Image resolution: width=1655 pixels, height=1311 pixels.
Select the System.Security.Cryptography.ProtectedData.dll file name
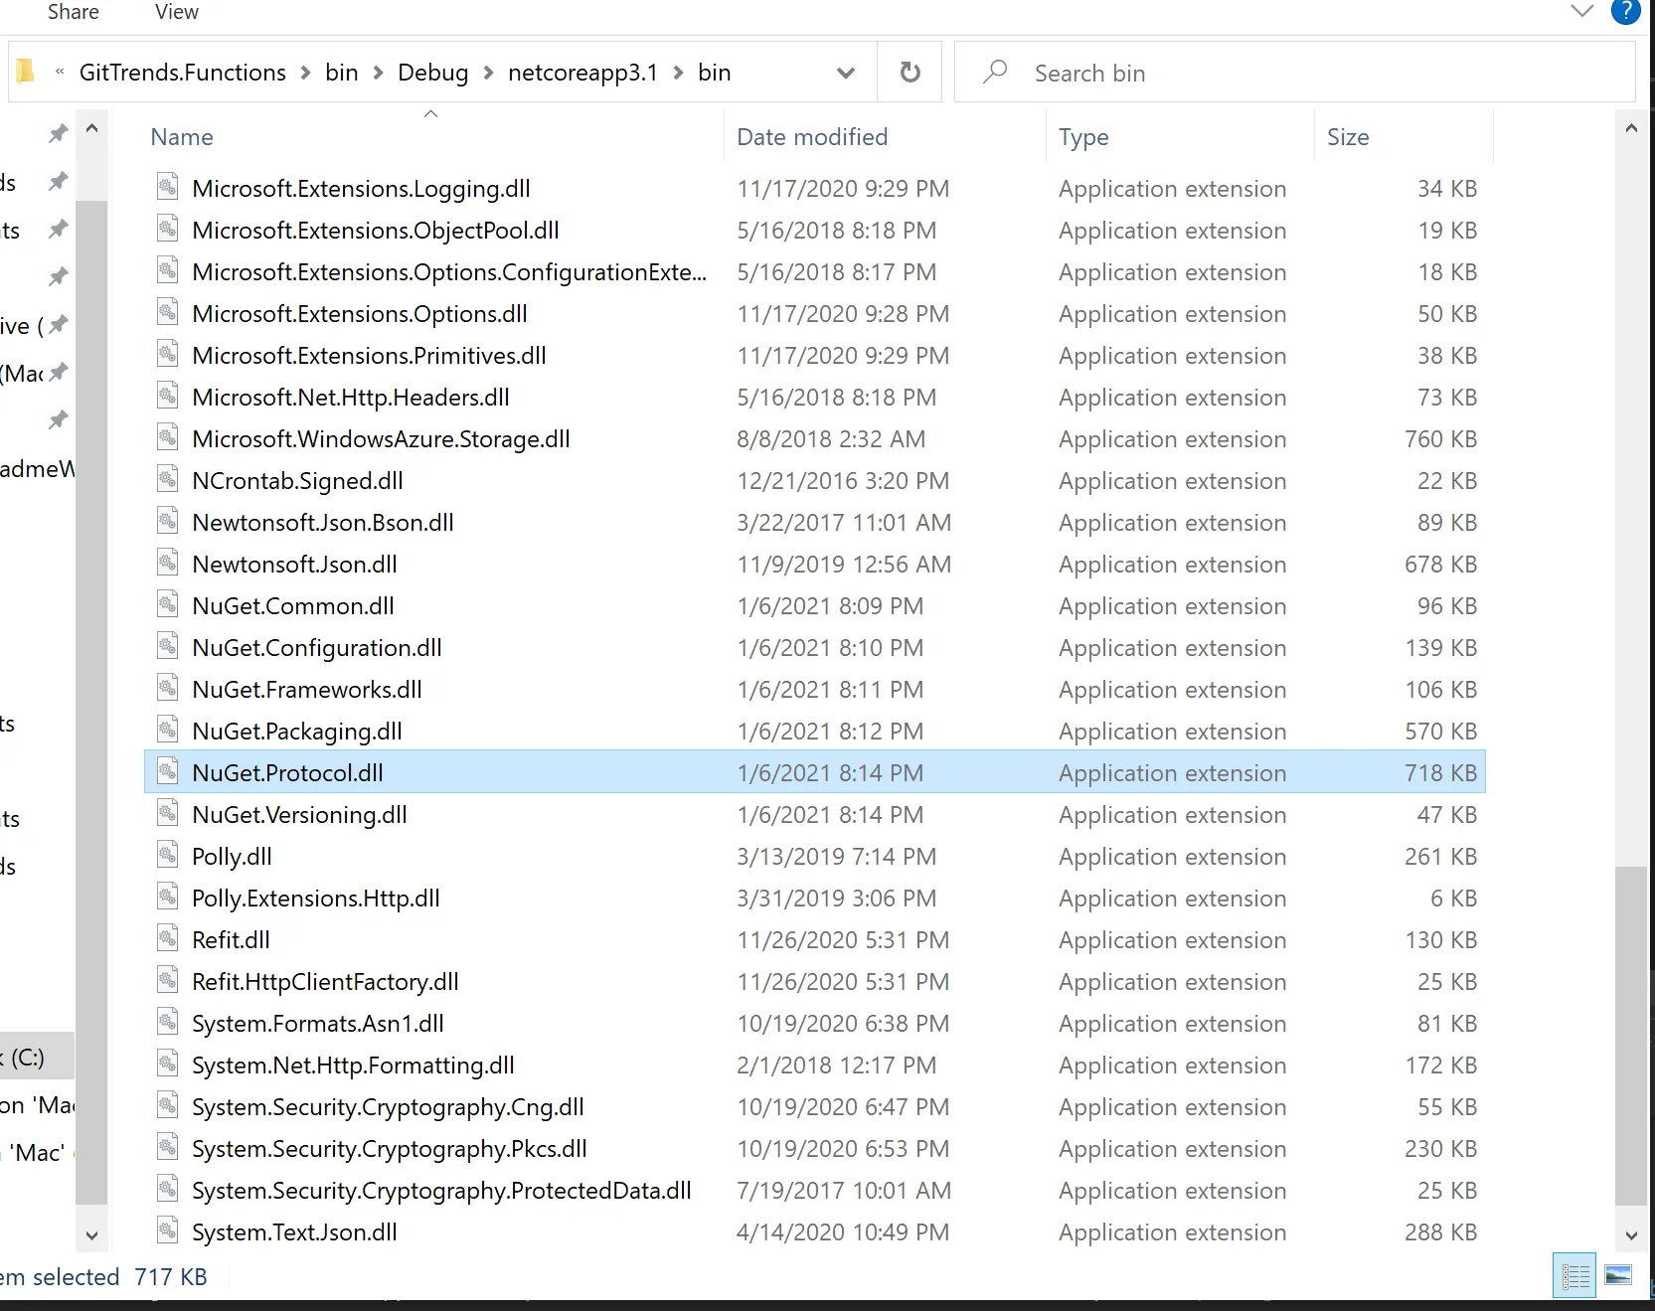pos(441,1191)
